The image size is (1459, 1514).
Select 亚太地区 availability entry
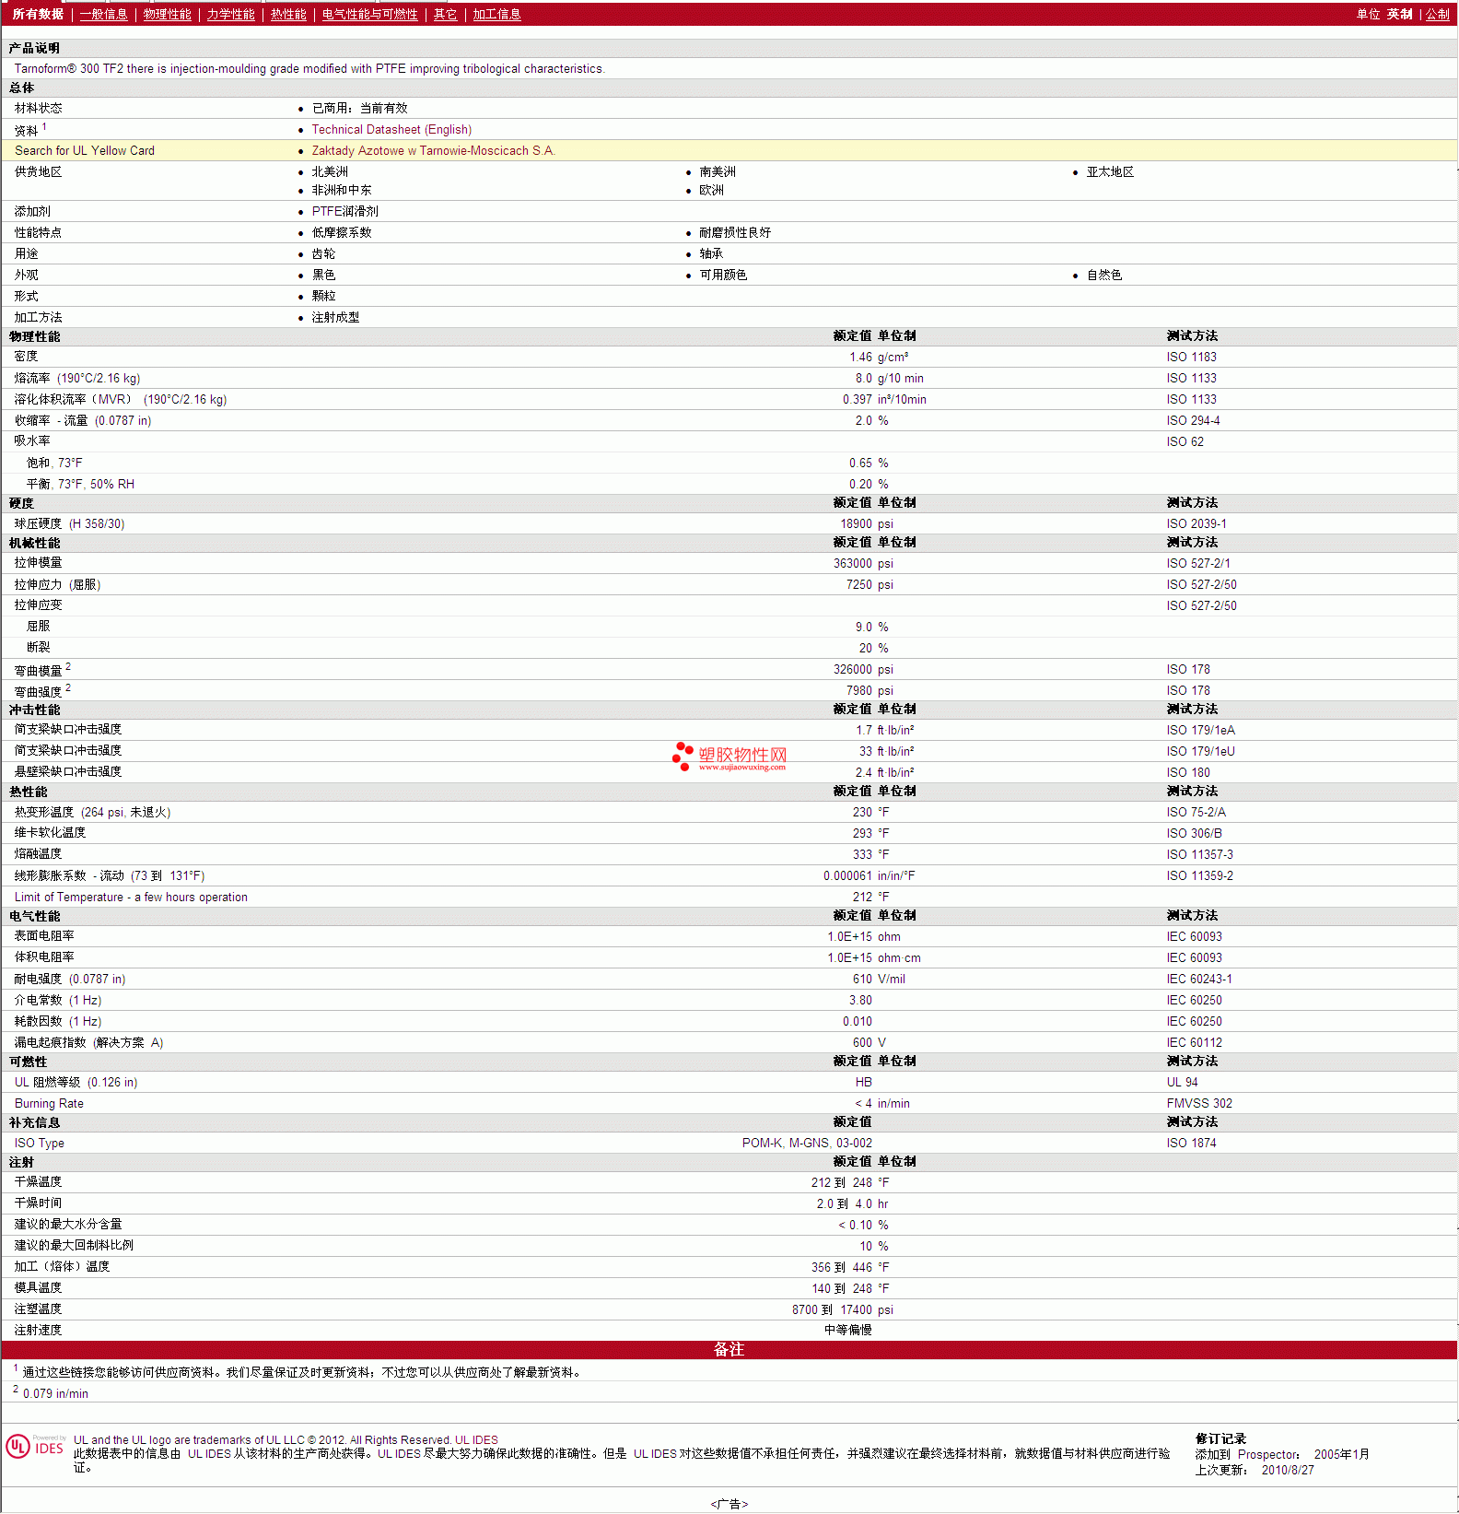point(1110,172)
